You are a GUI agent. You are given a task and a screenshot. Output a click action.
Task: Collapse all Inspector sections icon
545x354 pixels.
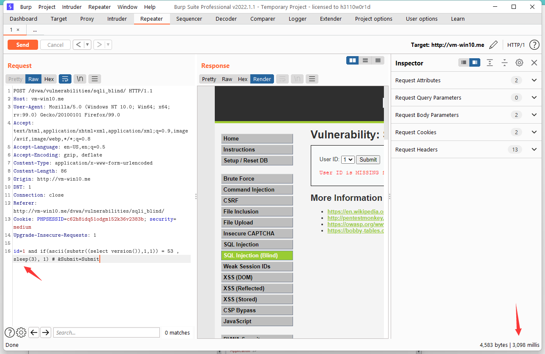(504, 62)
